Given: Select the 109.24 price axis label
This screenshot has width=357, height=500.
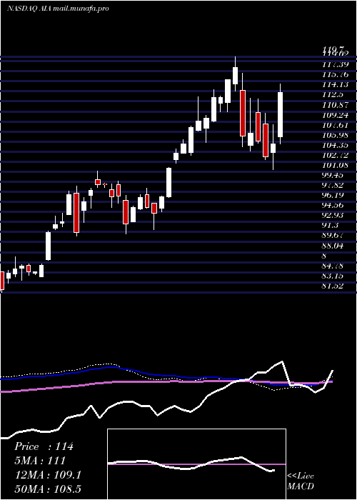Looking at the screenshot, I should [336, 115].
